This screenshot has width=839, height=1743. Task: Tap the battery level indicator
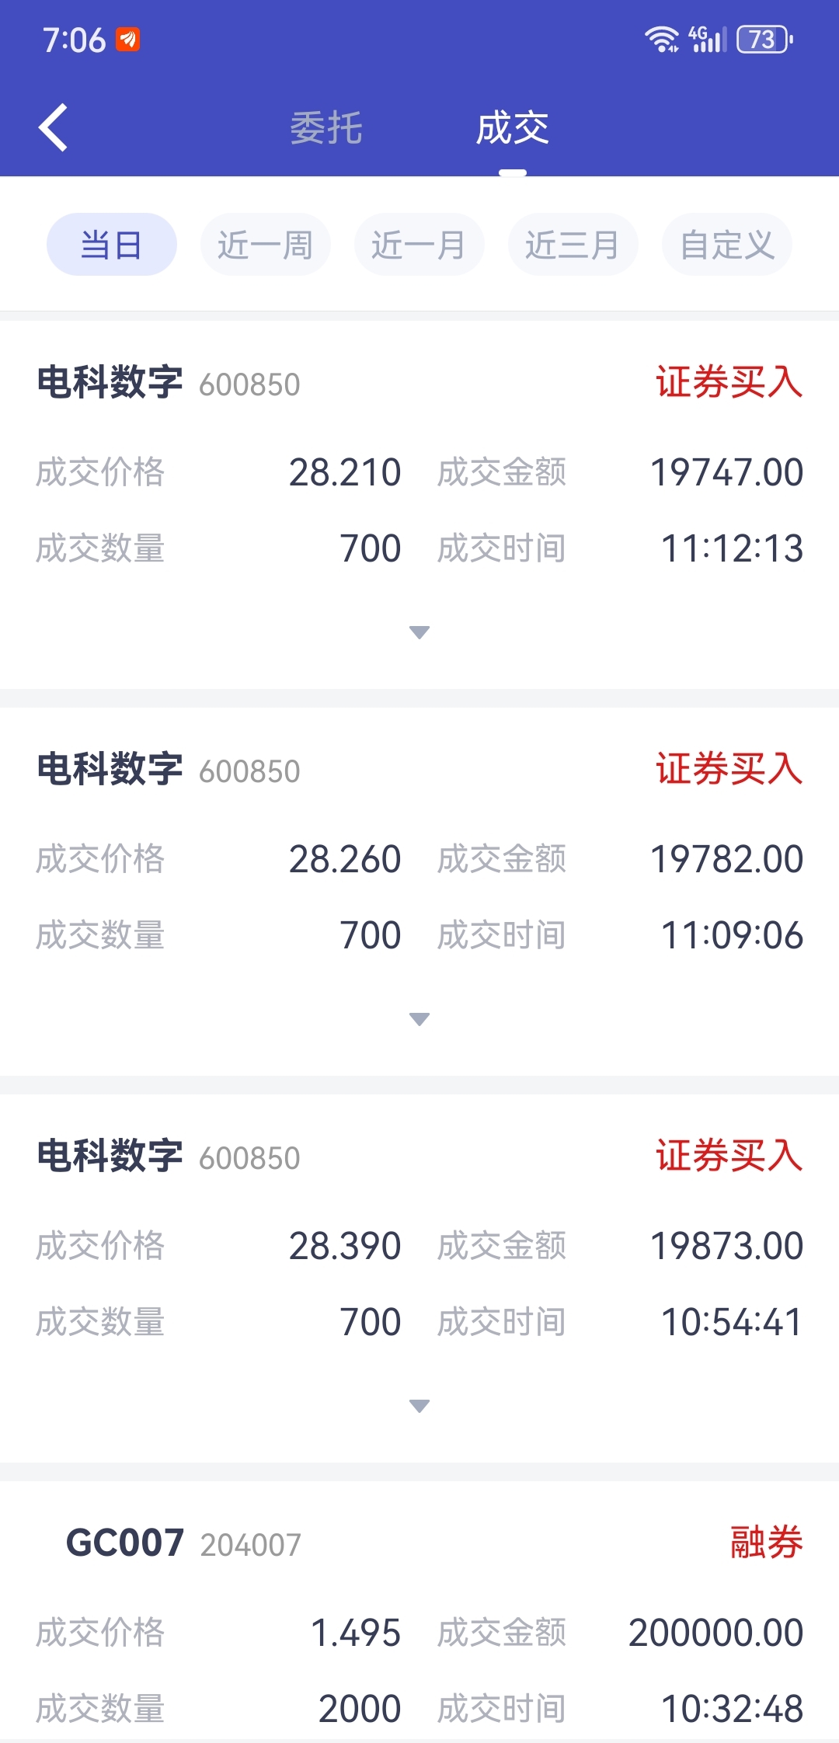coord(764,39)
